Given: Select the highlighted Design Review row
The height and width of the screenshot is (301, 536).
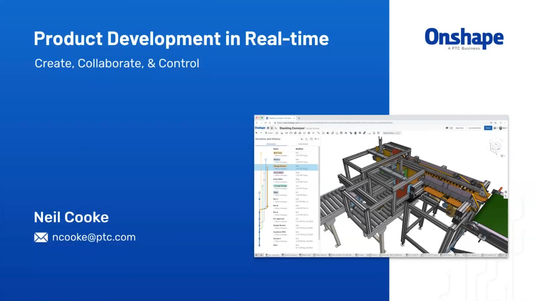Looking at the screenshot, I should click(x=286, y=167).
